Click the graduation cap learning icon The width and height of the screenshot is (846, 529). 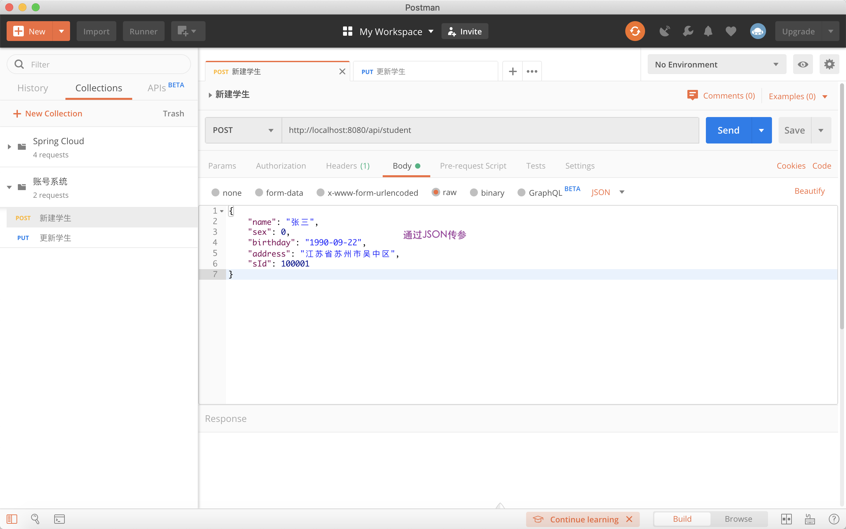pos(538,519)
